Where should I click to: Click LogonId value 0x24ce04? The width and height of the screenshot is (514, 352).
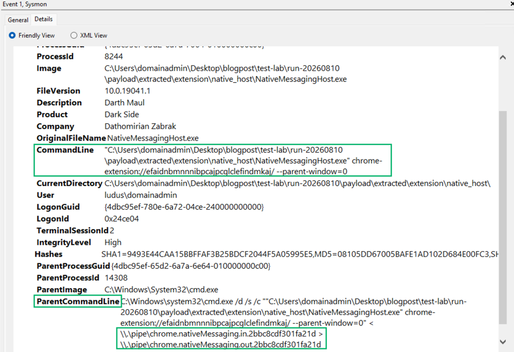[x=121, y=219]
